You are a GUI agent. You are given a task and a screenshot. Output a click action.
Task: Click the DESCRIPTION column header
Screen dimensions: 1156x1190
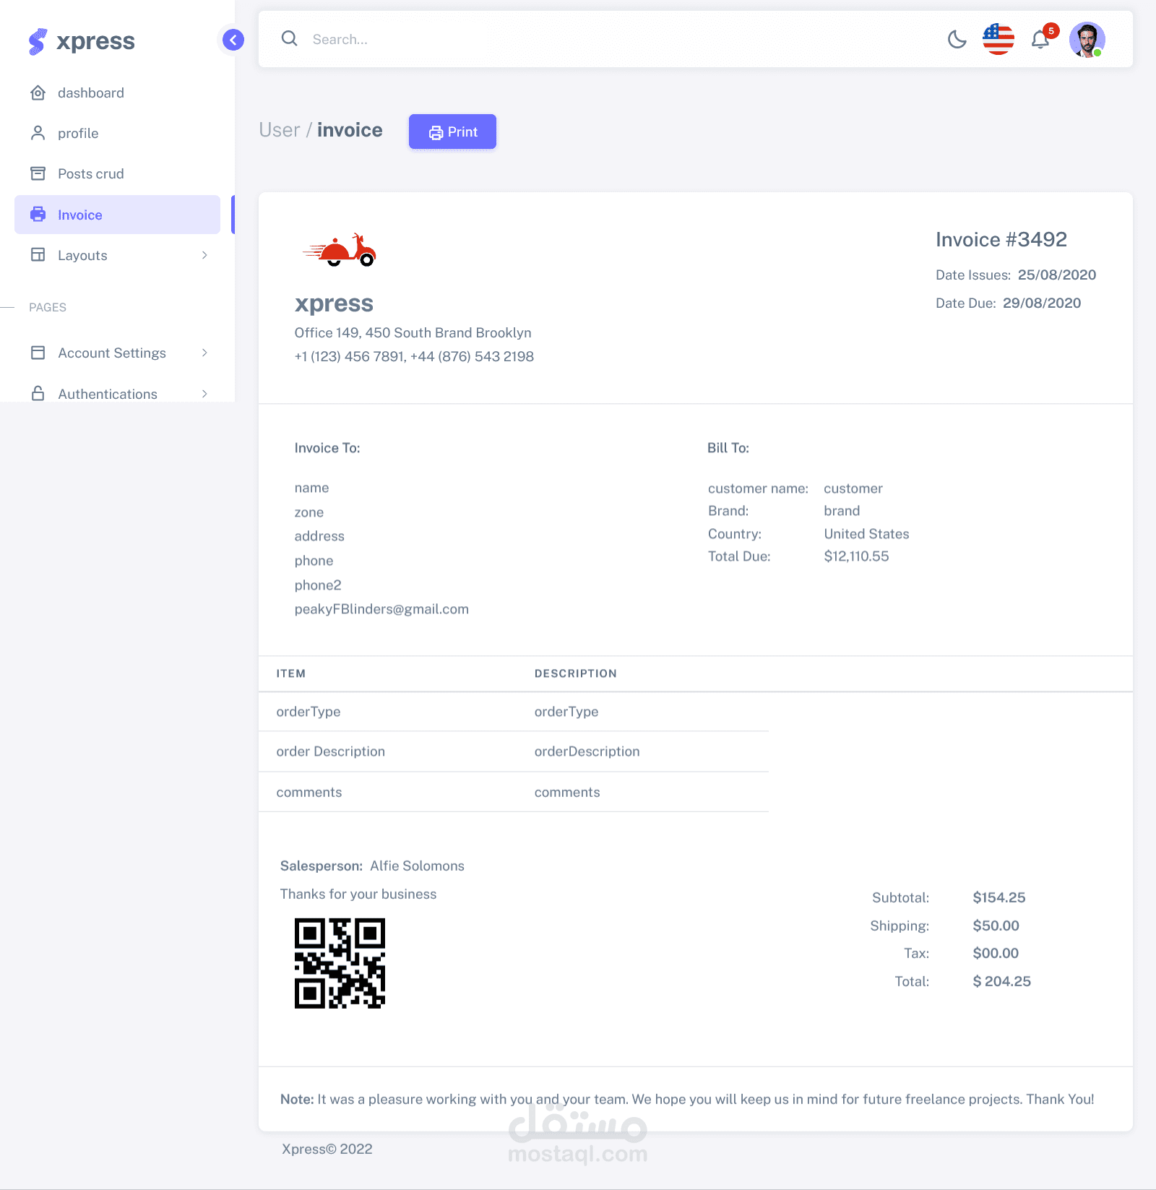[x=576, y=673]
